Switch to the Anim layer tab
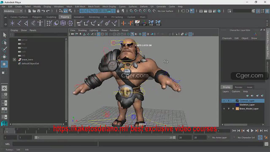The width and height of the screenshot is (270, 152). 249,87
